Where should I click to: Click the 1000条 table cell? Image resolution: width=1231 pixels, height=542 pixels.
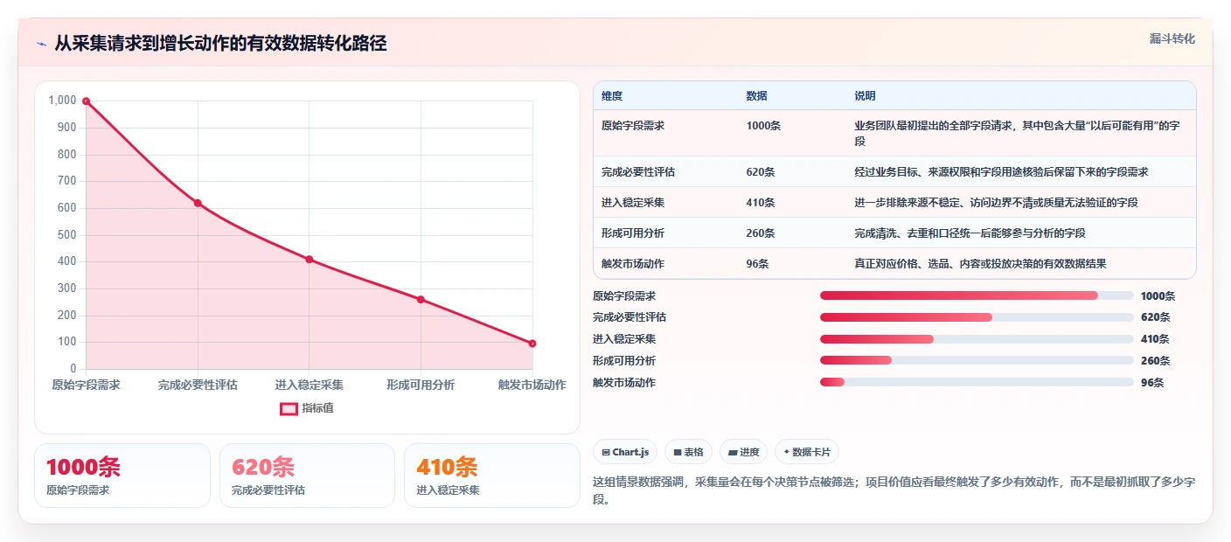click(763, 126)
